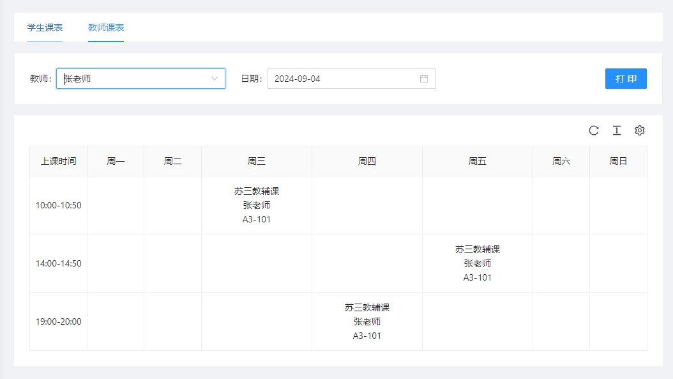Open the table density (row height) icon
The height and width of the screenshot is (379, 673).
pyautogui.click(x=617, y=130)
